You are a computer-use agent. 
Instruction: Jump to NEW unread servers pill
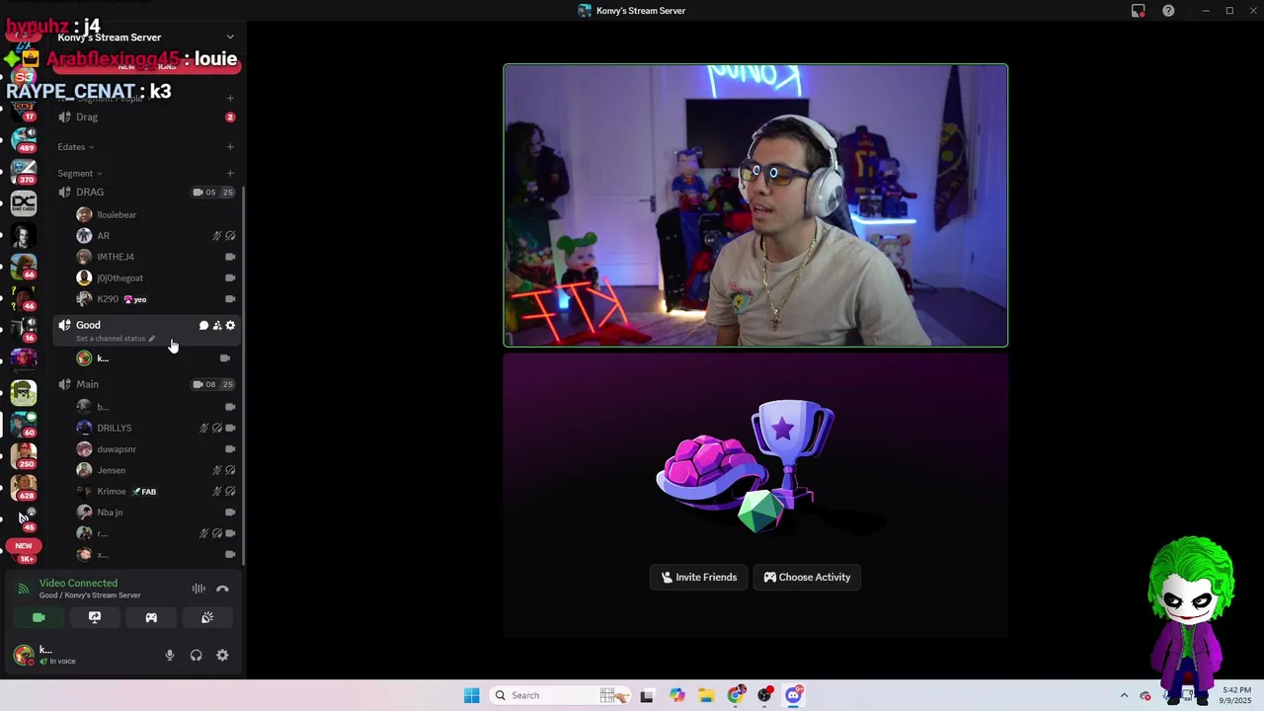pos(24,545)
